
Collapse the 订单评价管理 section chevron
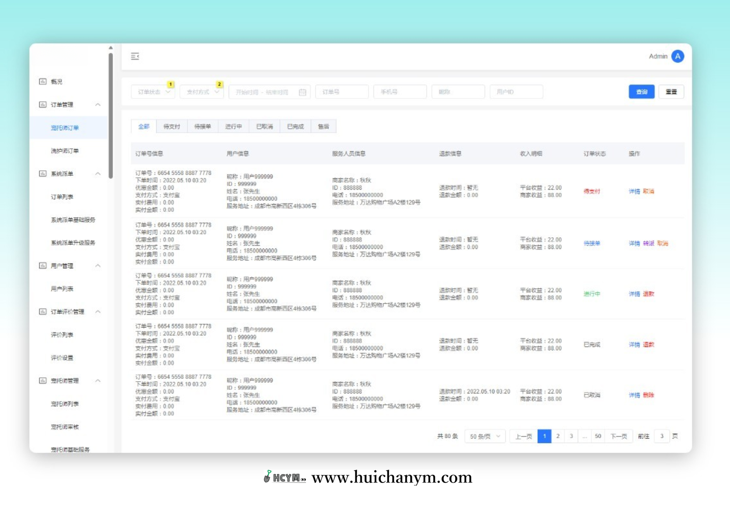(x=98, y=312)
